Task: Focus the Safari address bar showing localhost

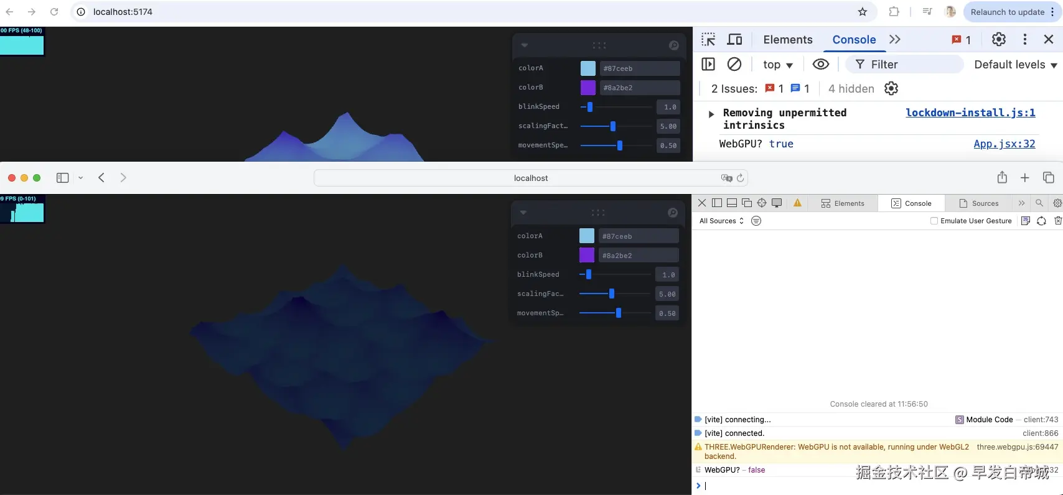Action: point(531,178)
